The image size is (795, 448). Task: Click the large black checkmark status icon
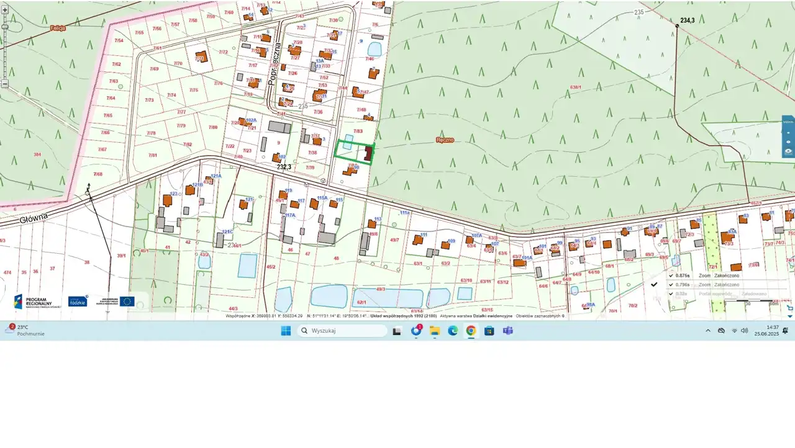point(654,284)
